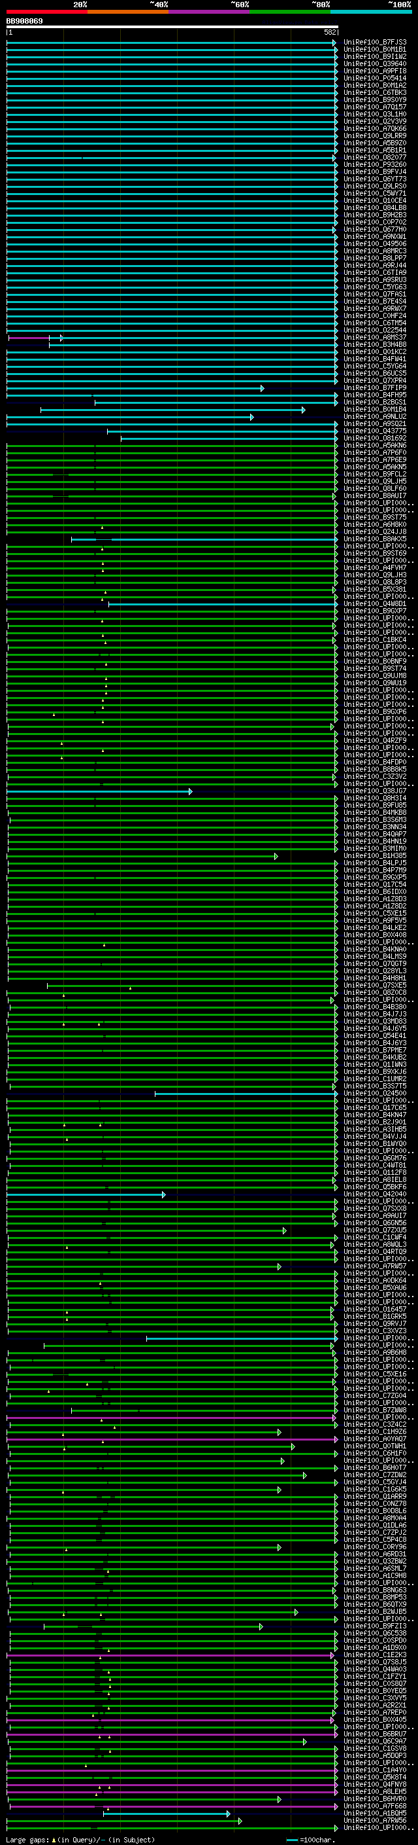Open hit UniRef100_B9I1W2
The width and height of the screenshot is (418, 1845).
point(375,56)
